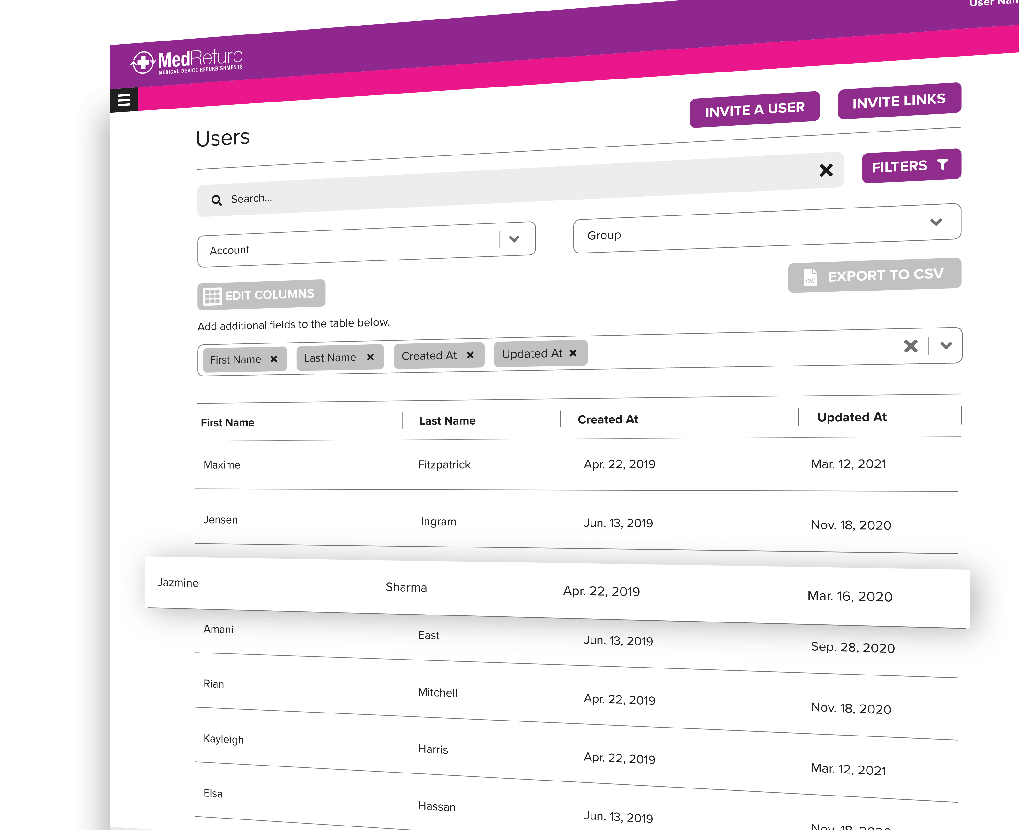
Task: Sort by Created At column header
Action: 608,419
